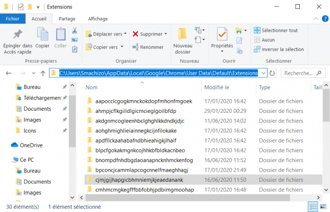Refresh the folder view
The width and height of the screenshot is (330, 212).
[x=272, y=73]
